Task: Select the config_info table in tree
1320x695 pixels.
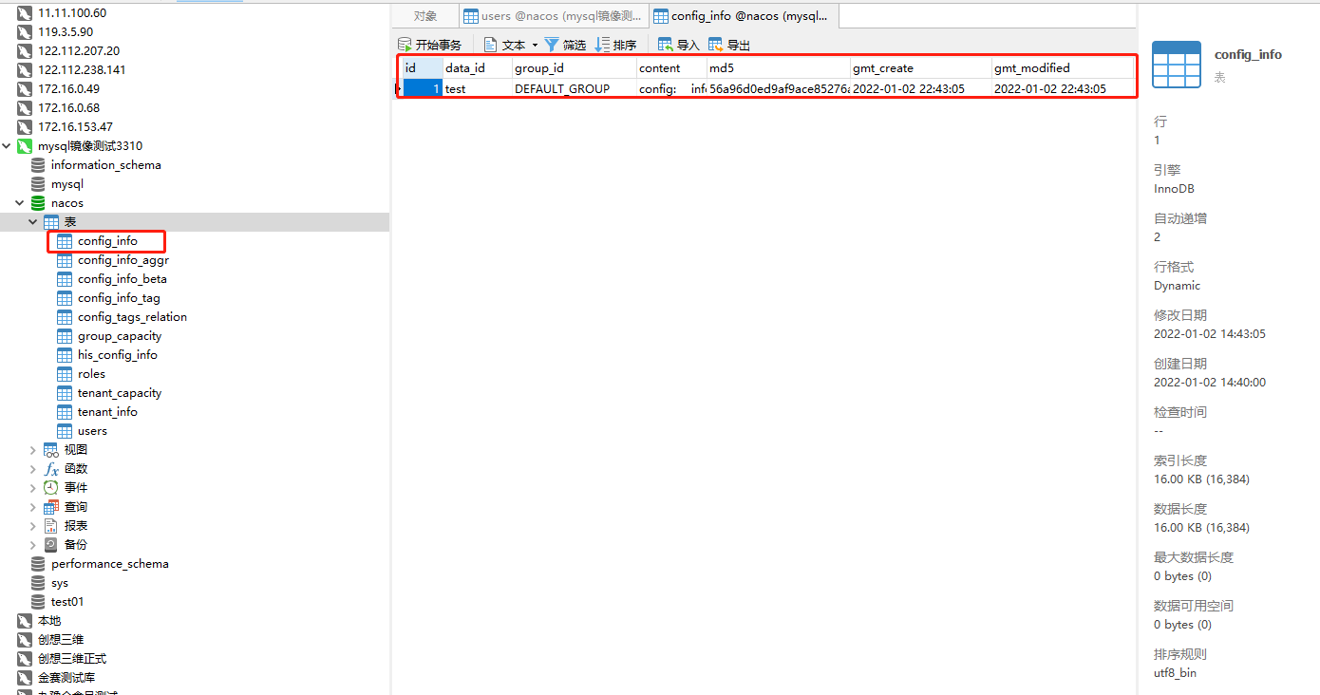Action: (x=107, y=241)
